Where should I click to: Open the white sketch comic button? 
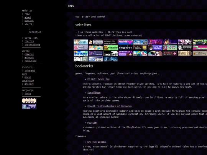point(81,59)
